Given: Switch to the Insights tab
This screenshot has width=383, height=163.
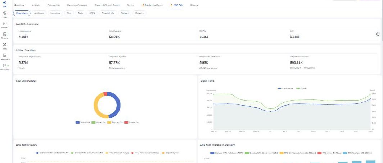Looking at the screenshot, I should (36, 5).
